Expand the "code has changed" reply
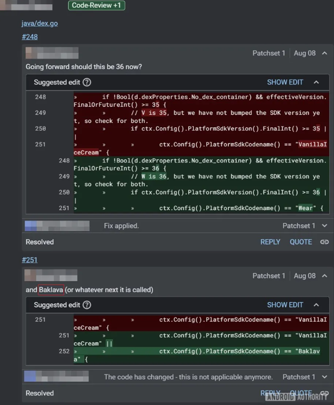334x405 pixels. 325,377
